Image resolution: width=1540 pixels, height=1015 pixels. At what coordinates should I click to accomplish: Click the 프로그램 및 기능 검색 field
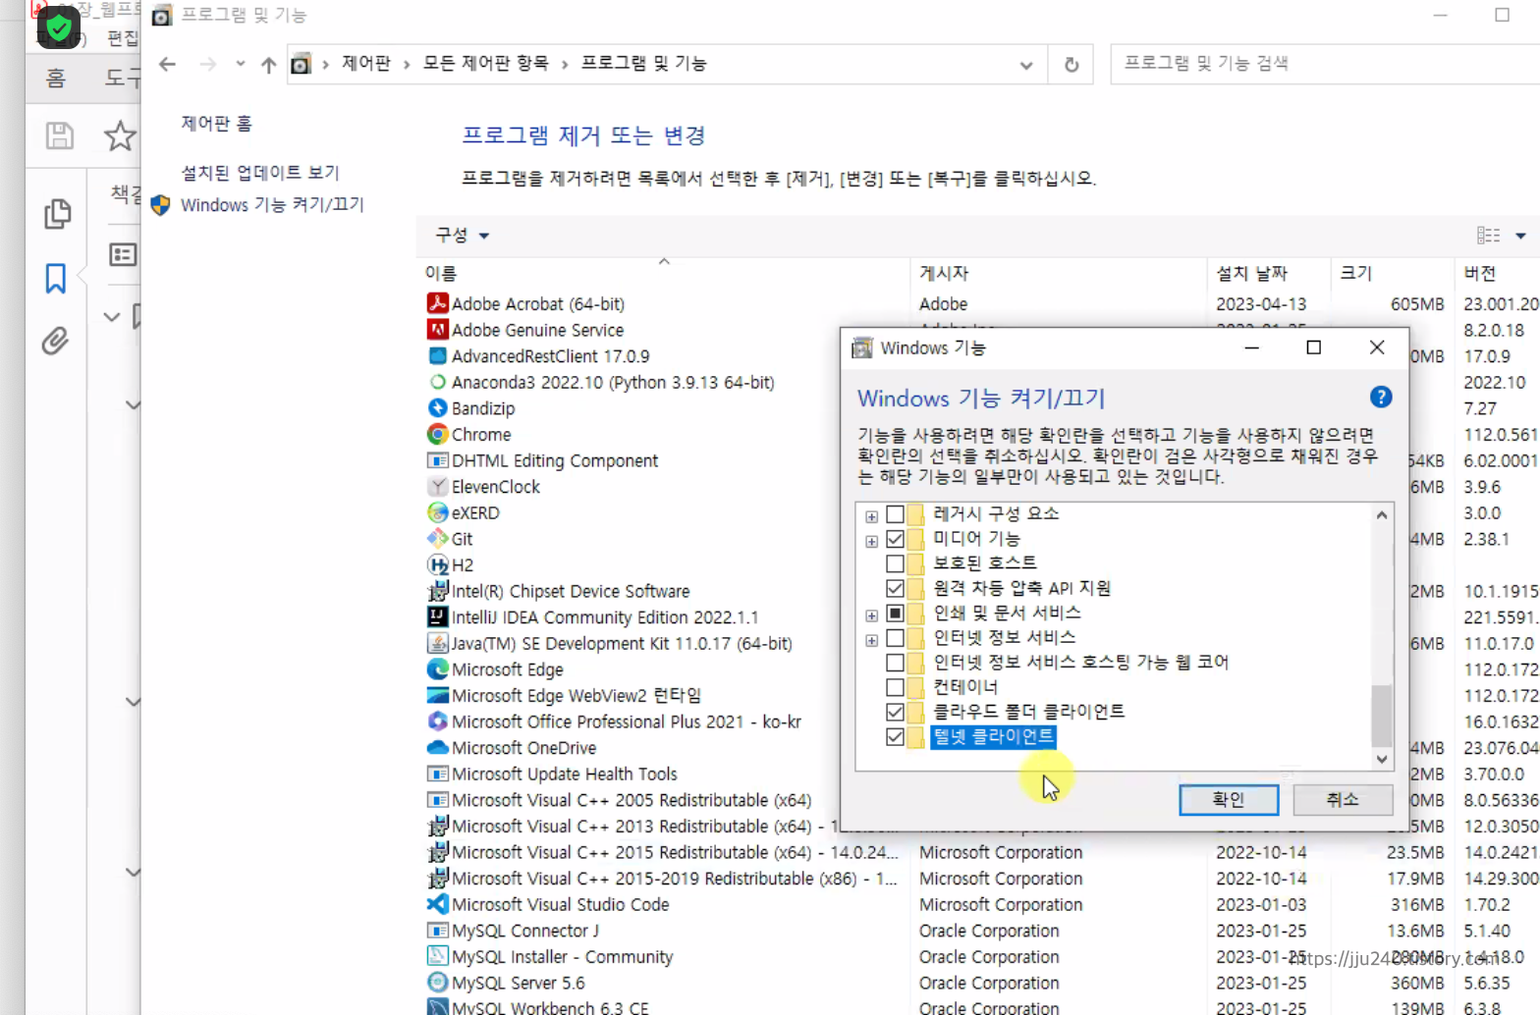point(1326,64)
